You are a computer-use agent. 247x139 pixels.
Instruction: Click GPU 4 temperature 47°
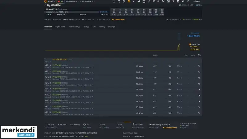[155, 89]
